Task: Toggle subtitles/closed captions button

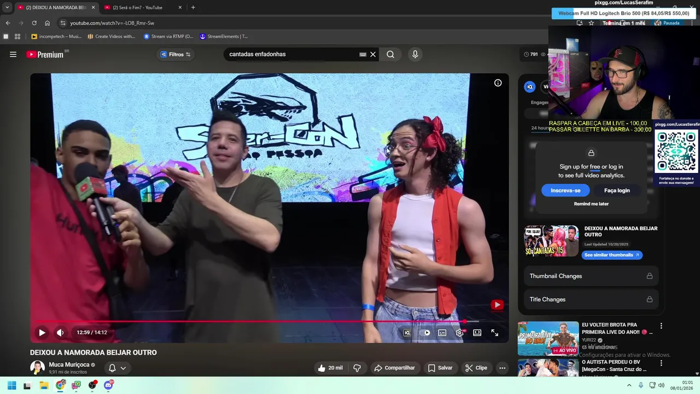Action: 442,332
